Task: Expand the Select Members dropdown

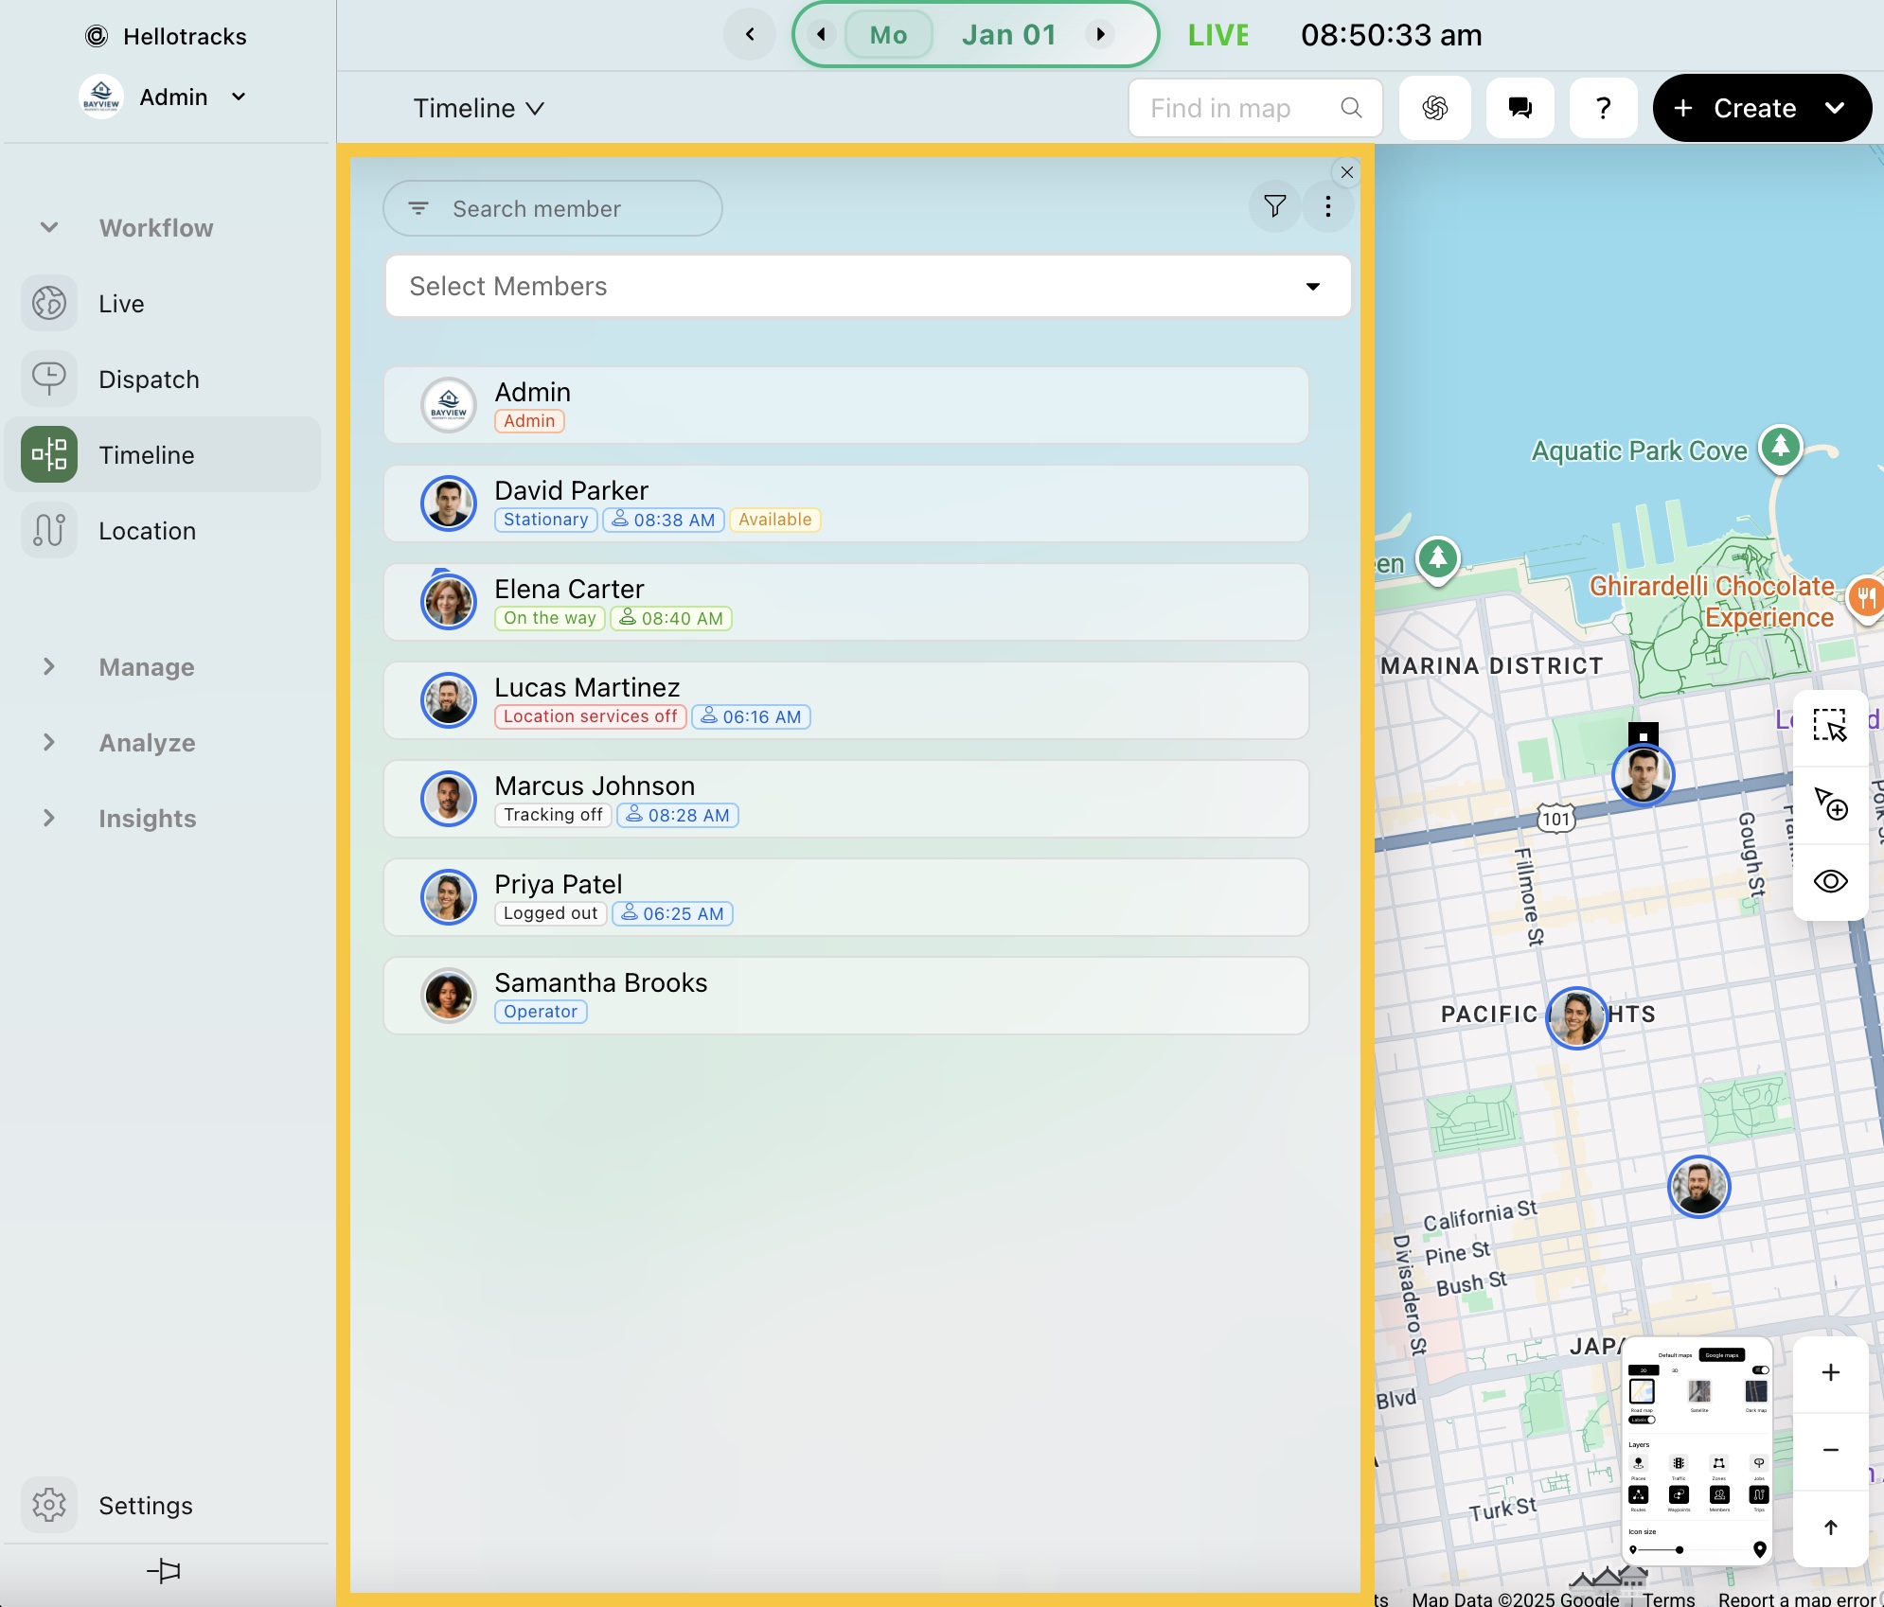Action: pyautogui.click(x=1312, y=287)
